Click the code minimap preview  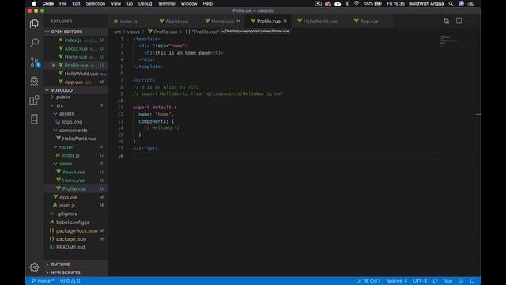coord(457,41)
